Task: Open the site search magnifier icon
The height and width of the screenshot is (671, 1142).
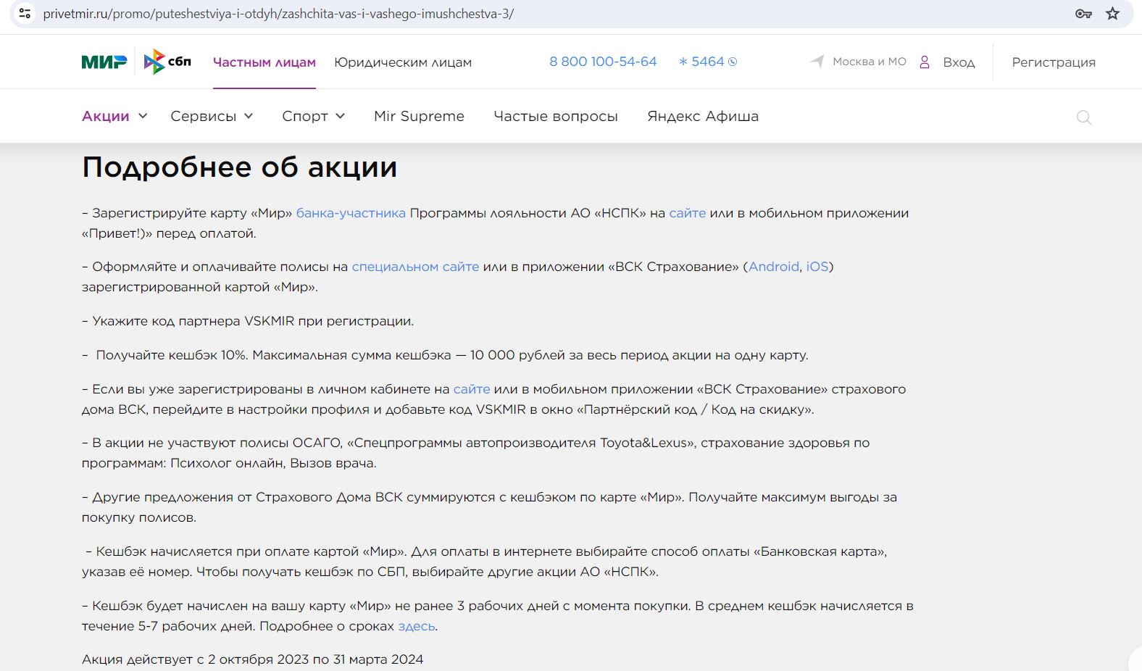Action: pos(1083,117)
